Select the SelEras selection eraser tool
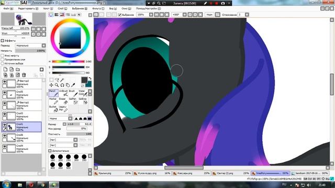The width and height of the screenshot is (335, 188). 83,101
